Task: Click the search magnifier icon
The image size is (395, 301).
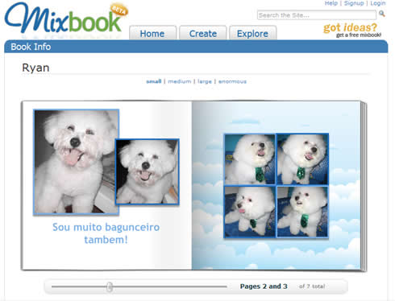Action: [382, 14]
